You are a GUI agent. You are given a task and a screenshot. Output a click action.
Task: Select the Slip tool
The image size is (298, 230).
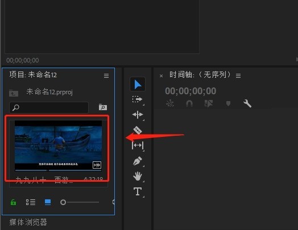coord(138,145)
